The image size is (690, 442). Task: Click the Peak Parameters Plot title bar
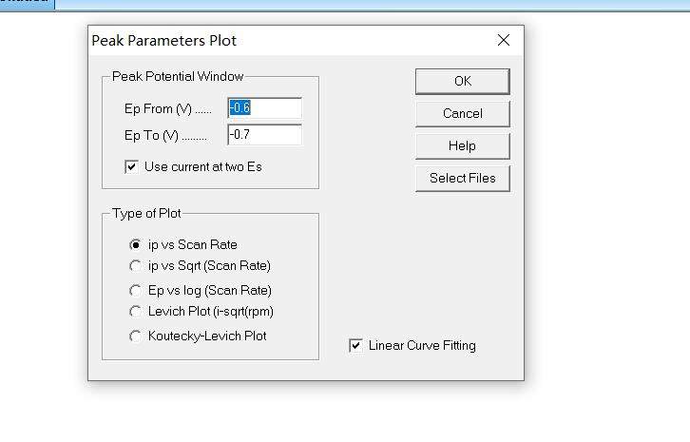point(285,40)
